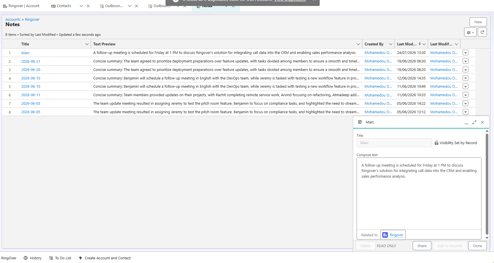The image size is (494, 263).
Task: Close the first Outbound workspace tab
Action: click(137, 6)
